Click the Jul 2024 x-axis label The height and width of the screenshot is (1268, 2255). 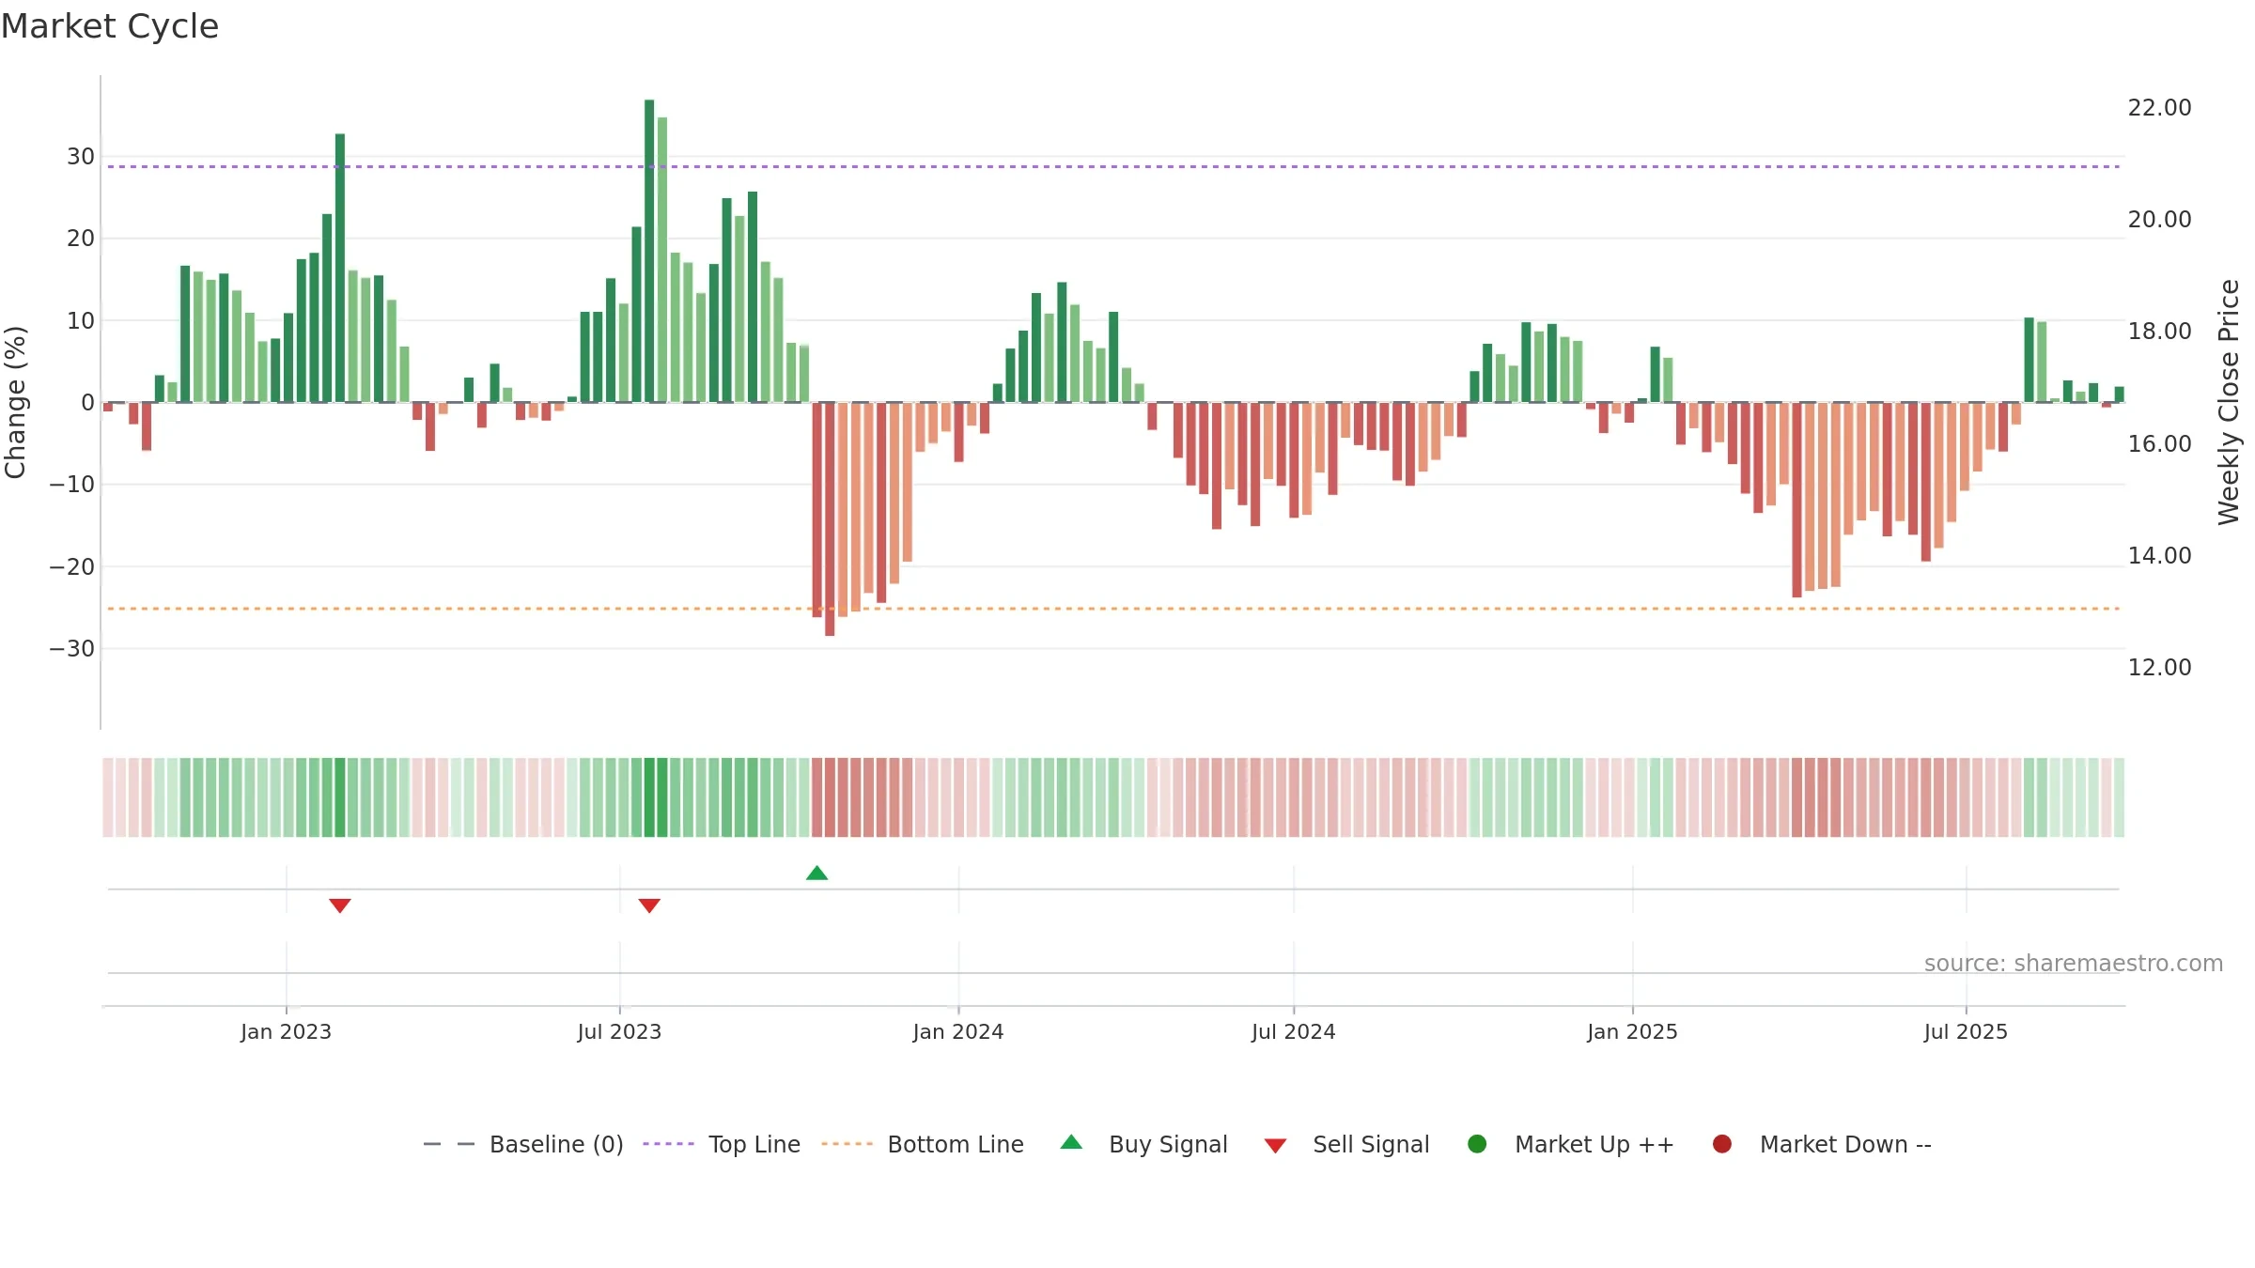point(1293,1031)
